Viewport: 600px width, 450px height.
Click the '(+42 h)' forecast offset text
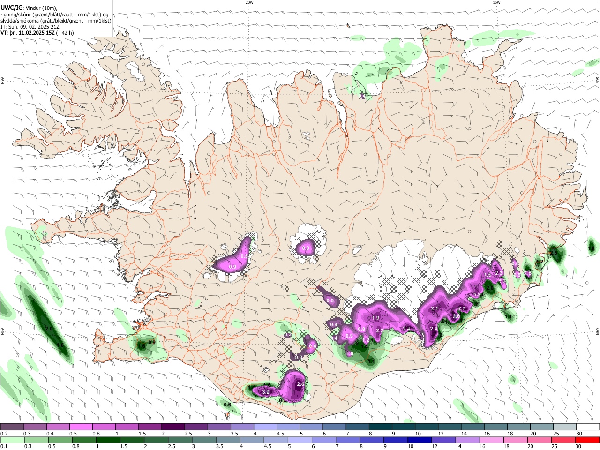65,33
